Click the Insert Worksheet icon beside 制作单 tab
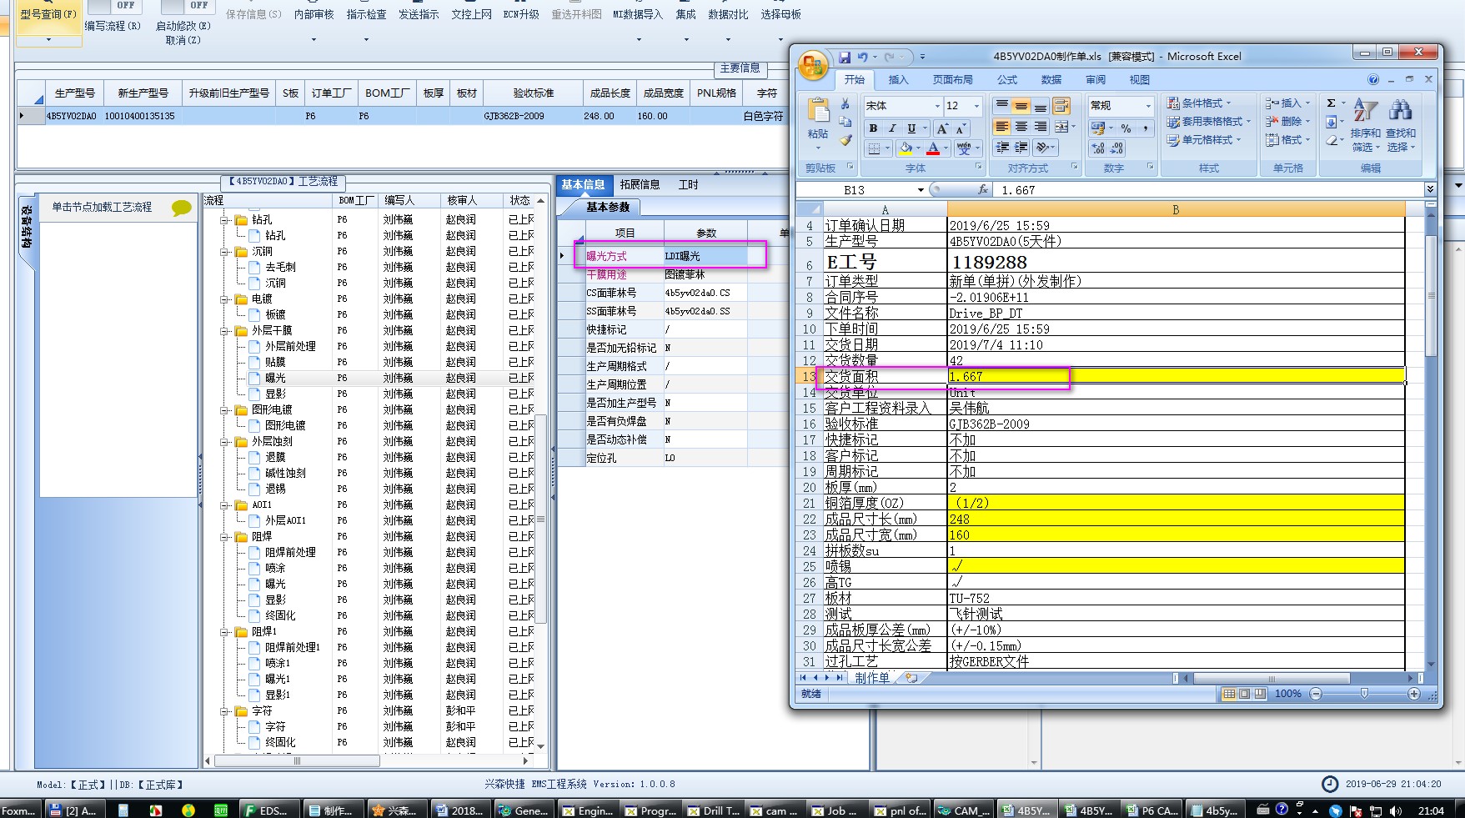This screenshot has height=818, width=1465. (911, 678)
